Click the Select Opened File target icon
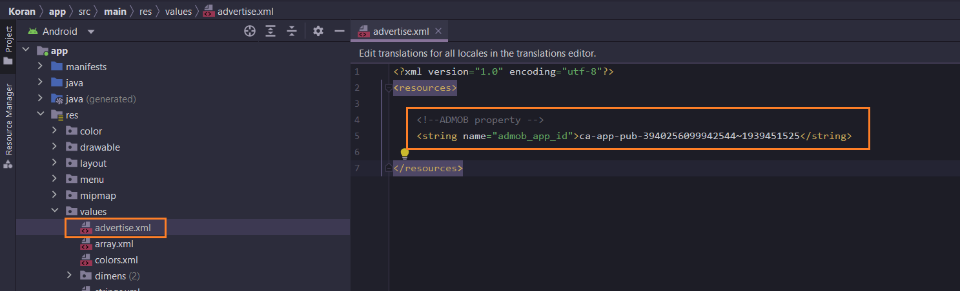The width and height of the screenshot is (960, 291). coord(250,31)
